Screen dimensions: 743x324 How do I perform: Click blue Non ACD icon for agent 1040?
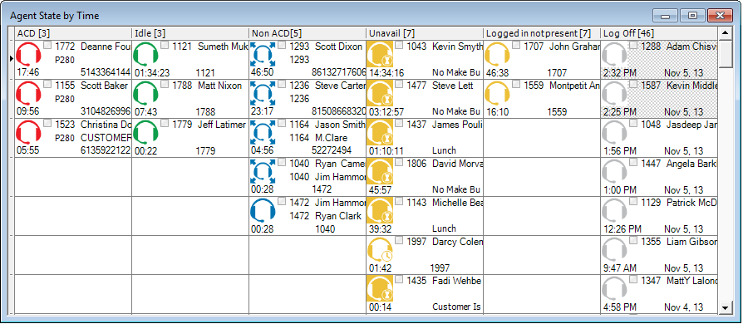tap(263, 171)
